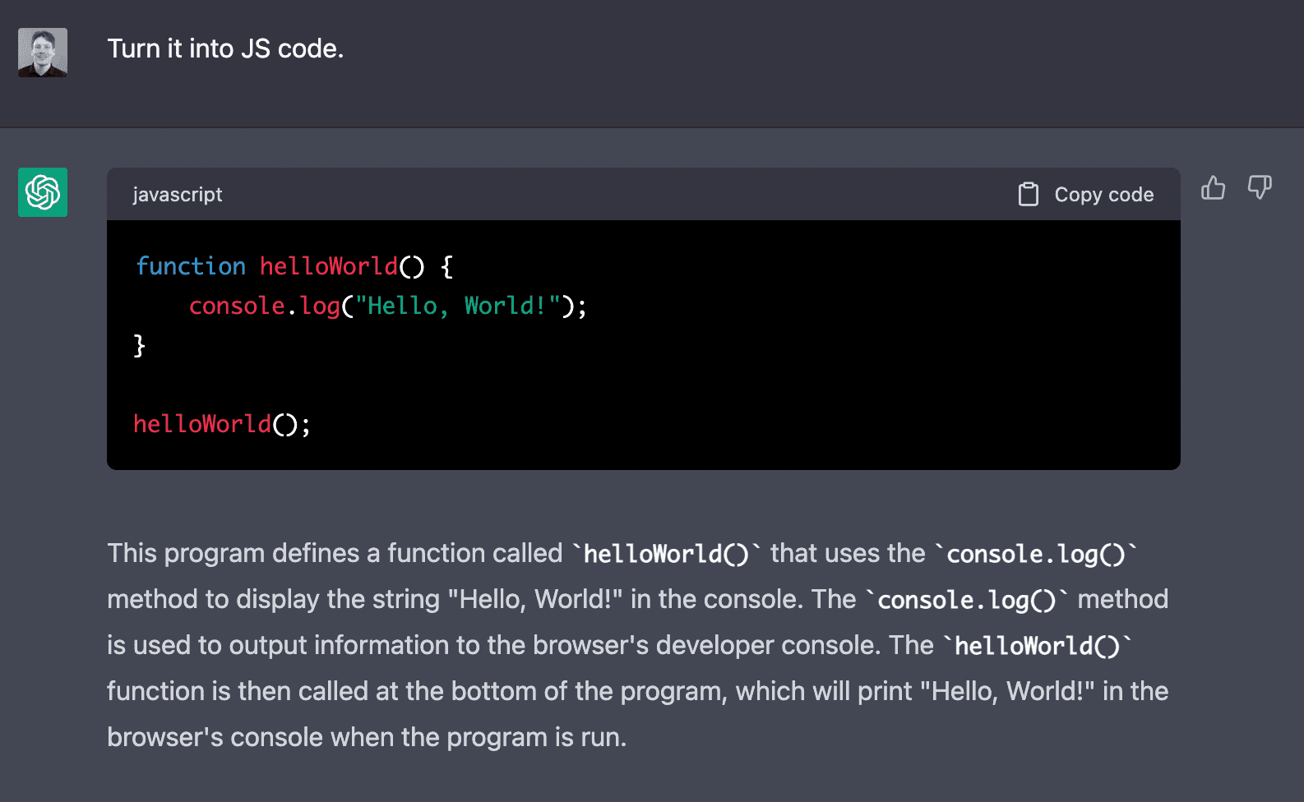Click the helloWorld(); call on the last code line
This screenshot has width=1304, height=802.
pos(221,424)
